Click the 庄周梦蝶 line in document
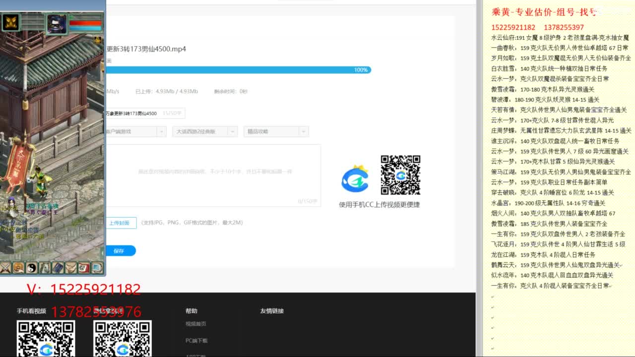Viewport: 635px width, 357px height. click(561, 131)
